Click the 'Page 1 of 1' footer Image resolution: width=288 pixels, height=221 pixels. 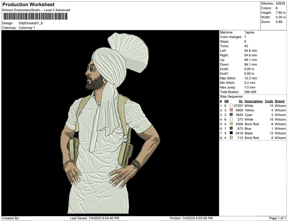point(277,218)
